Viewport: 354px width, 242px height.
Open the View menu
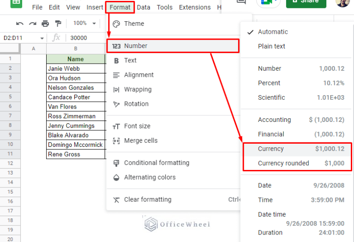[x=73, y=7]
